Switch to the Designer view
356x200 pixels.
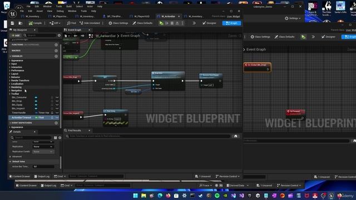(x=209, y=23)
